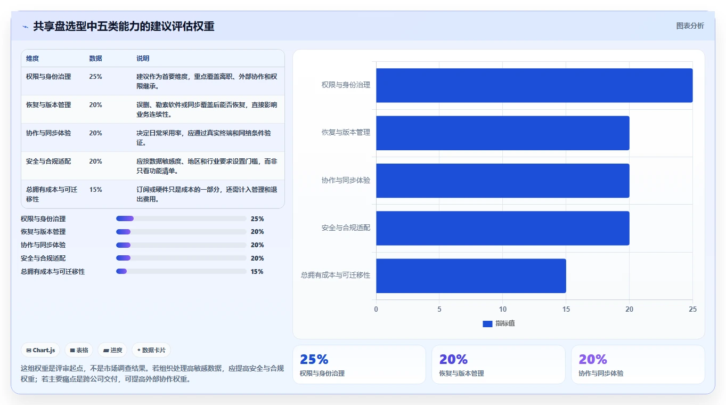
Task: Click the 维度 table column header
Action: tap(32, 59)
